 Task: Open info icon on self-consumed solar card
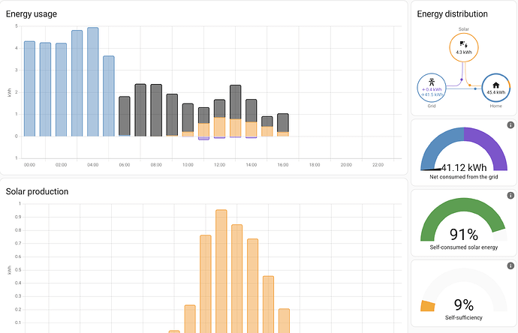(x=510, y=196)
